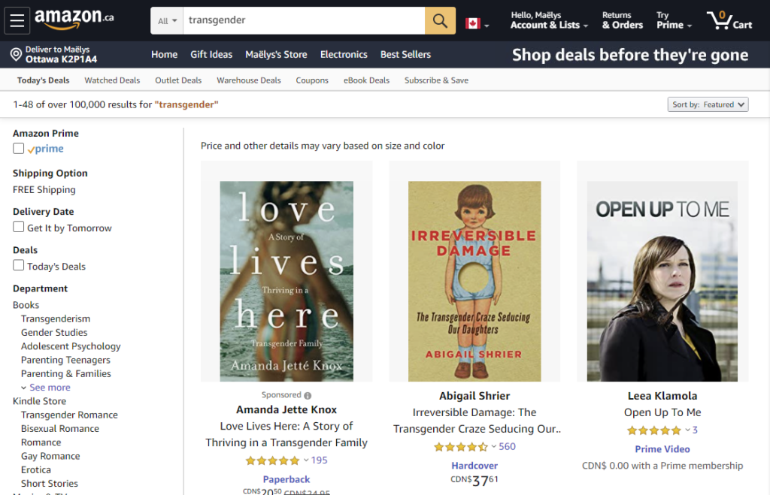770x495 pixels.
Task: Open Returns & Orders
Action: 622,20
